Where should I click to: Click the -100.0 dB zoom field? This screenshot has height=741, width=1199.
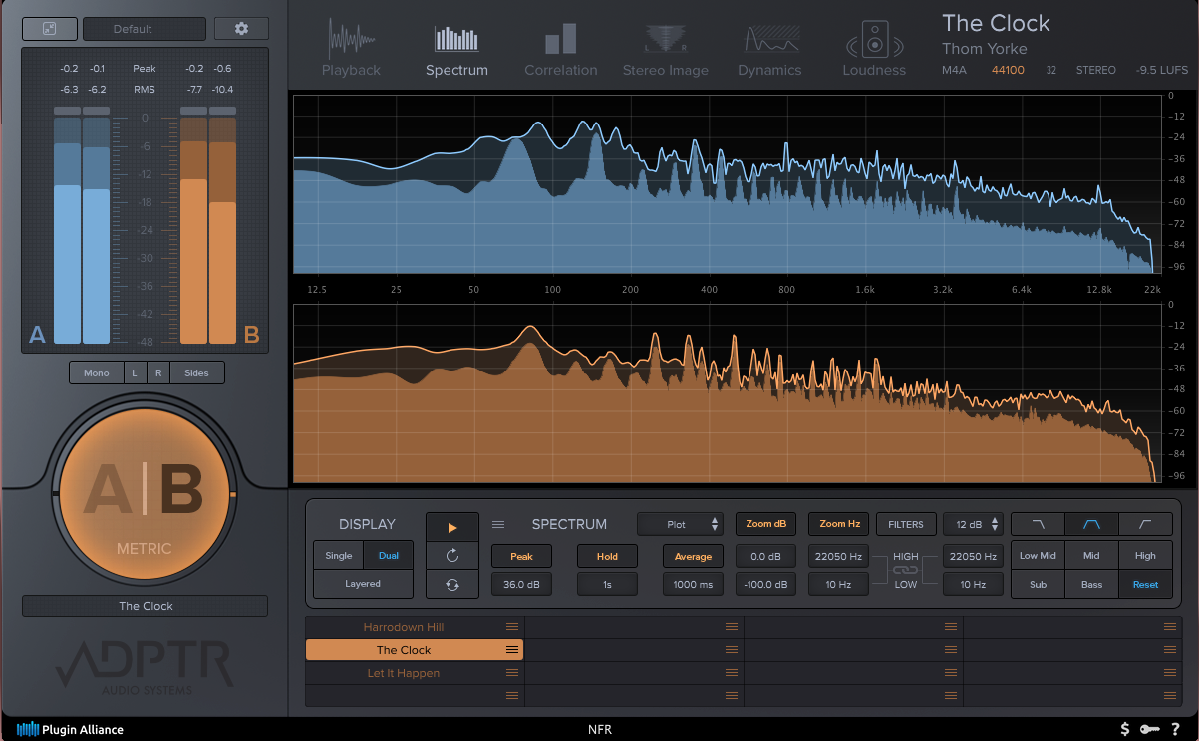766,585
